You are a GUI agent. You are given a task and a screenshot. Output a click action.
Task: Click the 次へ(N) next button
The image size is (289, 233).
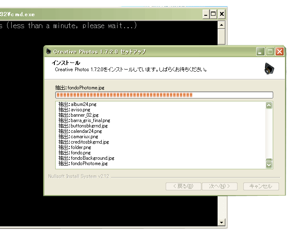[x=220, y=186]
